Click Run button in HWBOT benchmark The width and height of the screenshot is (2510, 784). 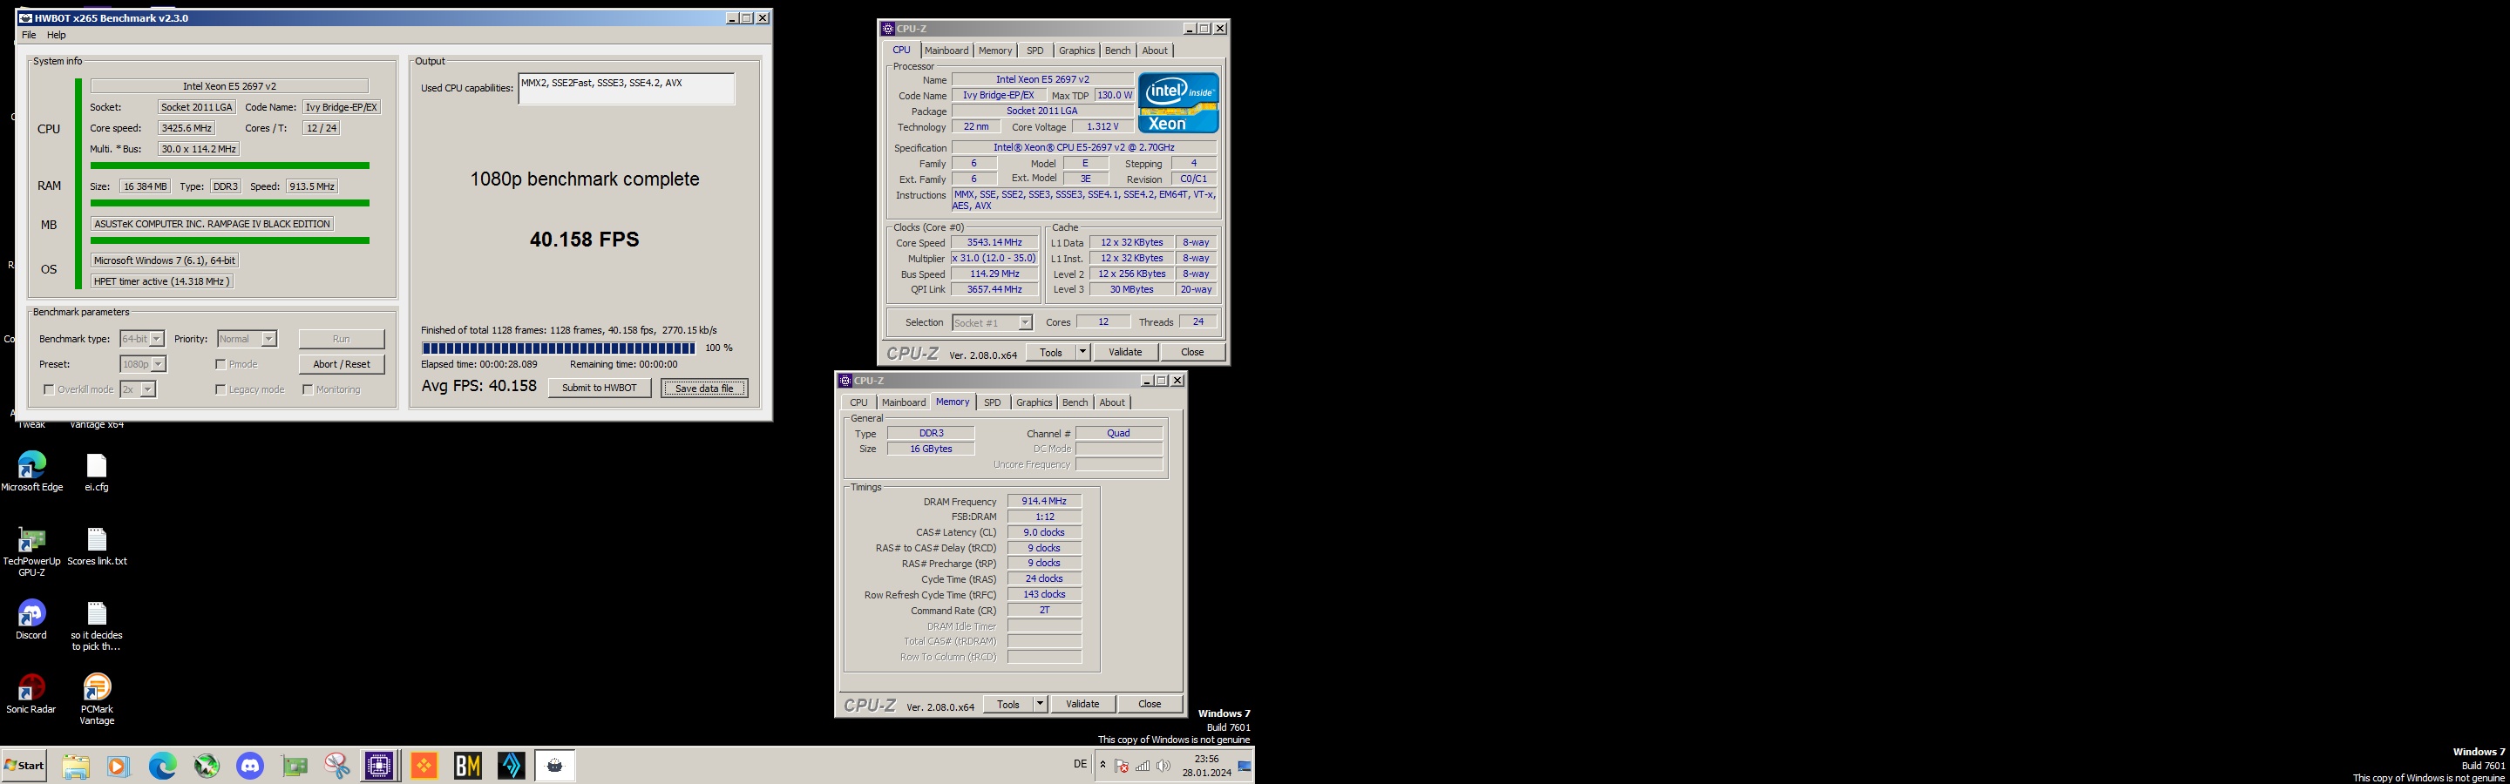pos(341,339)
